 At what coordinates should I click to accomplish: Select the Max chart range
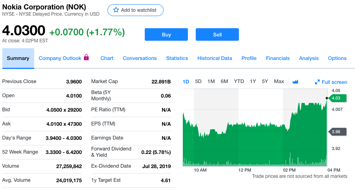(279, 81)
